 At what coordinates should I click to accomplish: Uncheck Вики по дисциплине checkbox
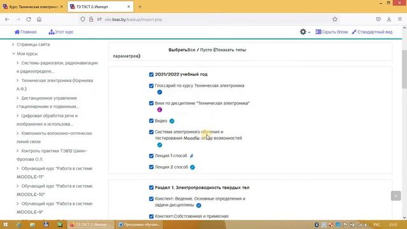pos(151,103)
